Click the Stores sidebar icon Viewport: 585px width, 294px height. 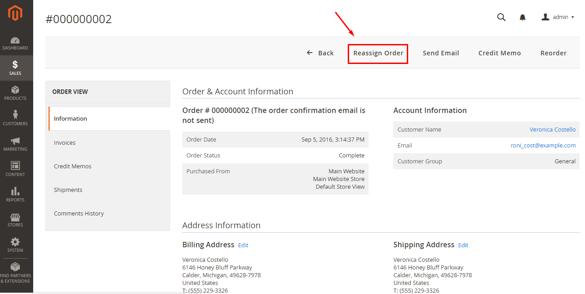[15, 218]
